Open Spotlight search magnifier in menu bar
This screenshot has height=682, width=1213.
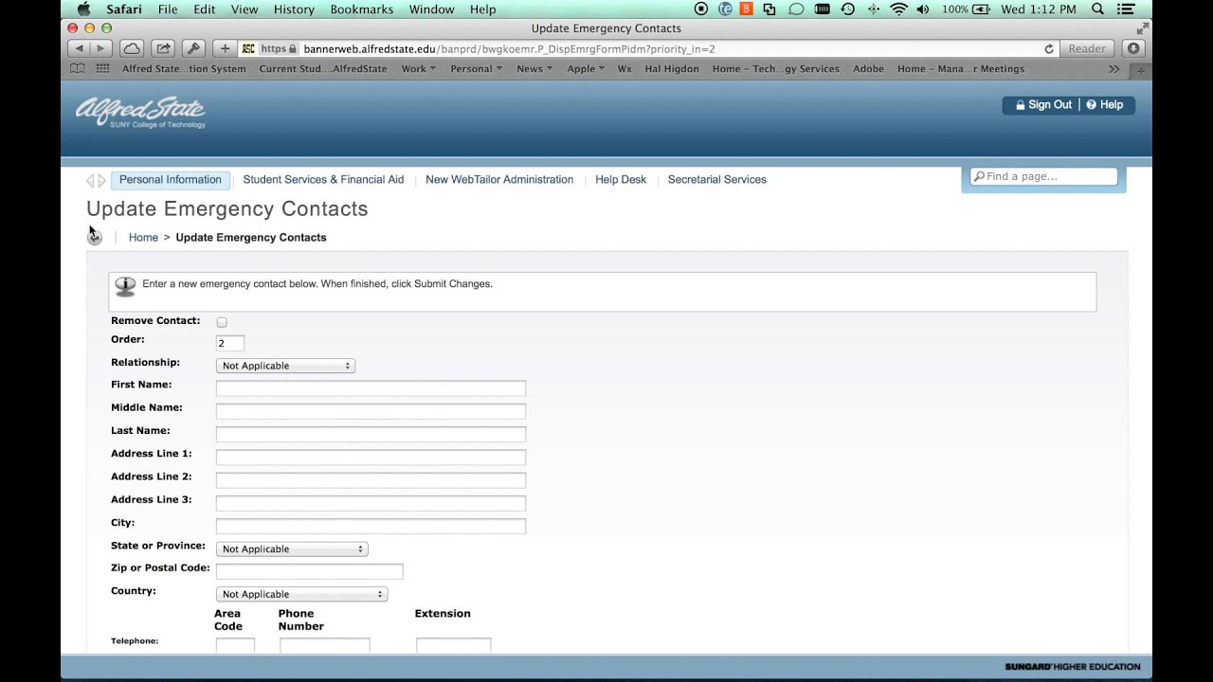point(1097,9)
